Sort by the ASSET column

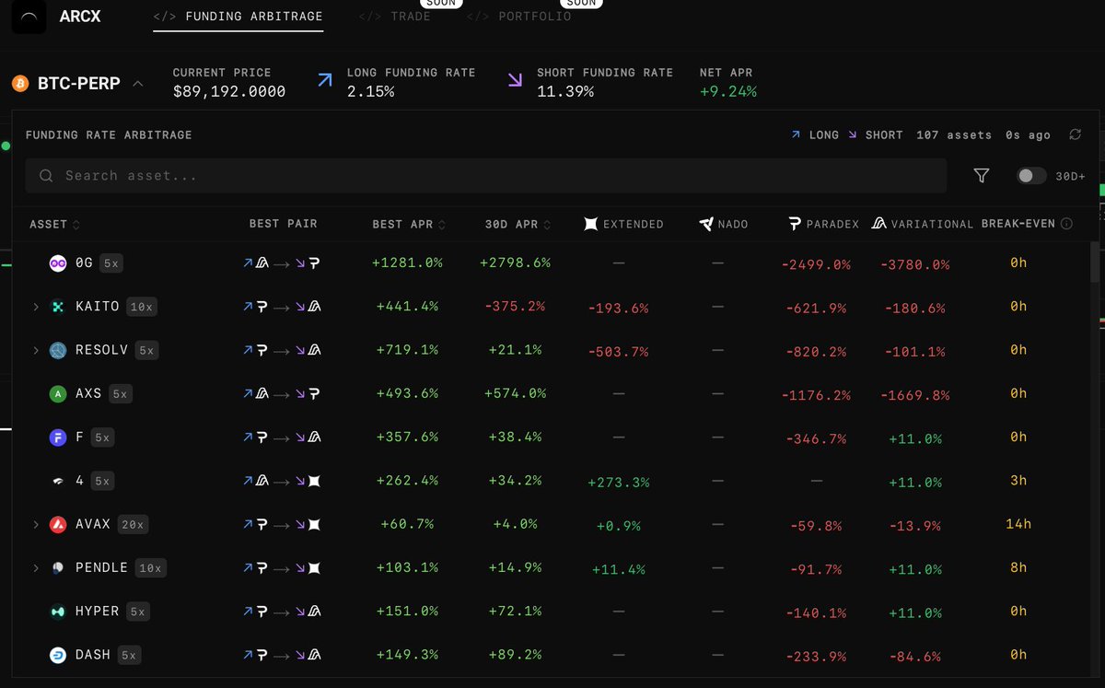pyautogui.click(x=54, y=224)
